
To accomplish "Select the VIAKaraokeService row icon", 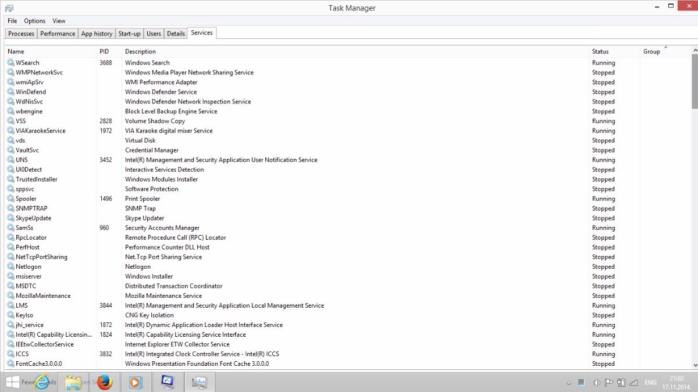I will [x=10, y=131].
